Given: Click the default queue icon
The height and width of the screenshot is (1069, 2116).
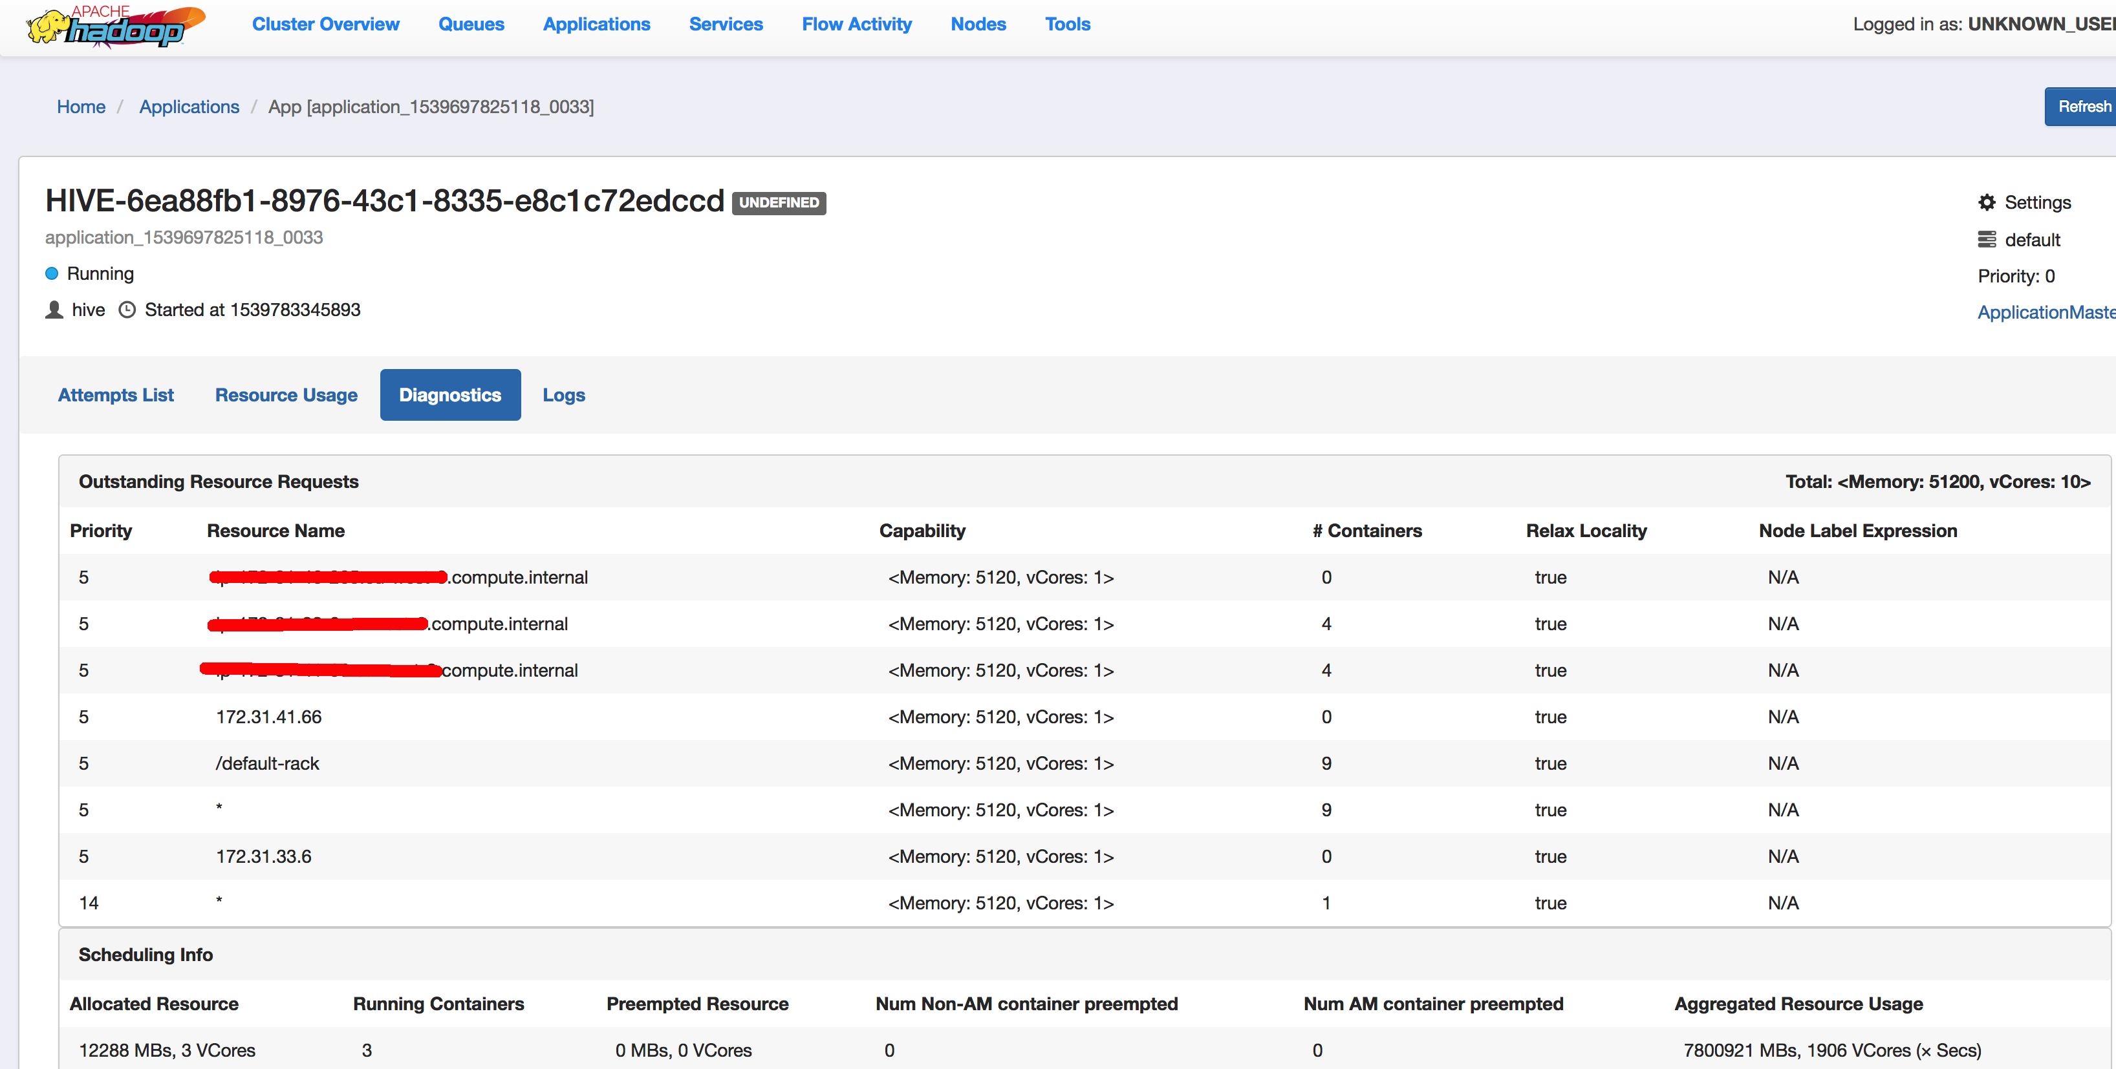Looking at the screenshot, I should pos(1986,240).
